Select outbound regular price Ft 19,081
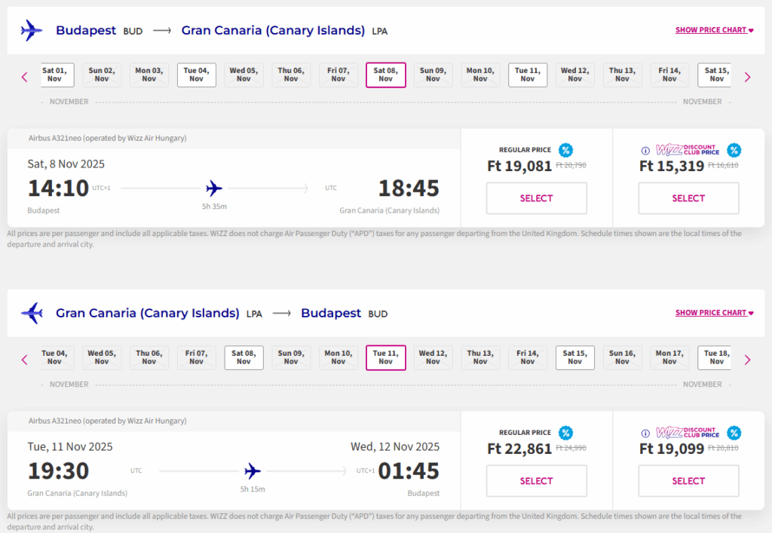This screenshot has width=772, height=533. 536,198
